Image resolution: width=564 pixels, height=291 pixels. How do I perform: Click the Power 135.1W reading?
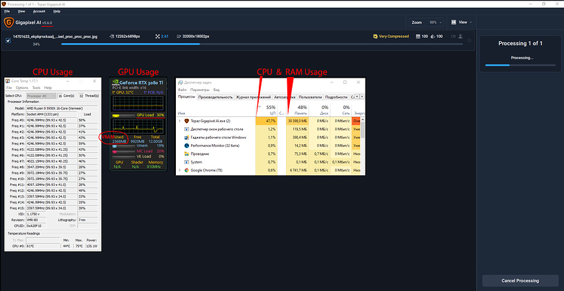92,246
